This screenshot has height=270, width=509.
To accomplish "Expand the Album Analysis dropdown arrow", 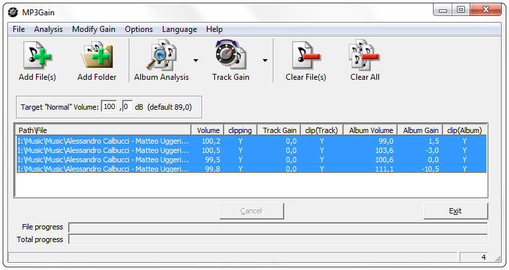I will [195, 60].
